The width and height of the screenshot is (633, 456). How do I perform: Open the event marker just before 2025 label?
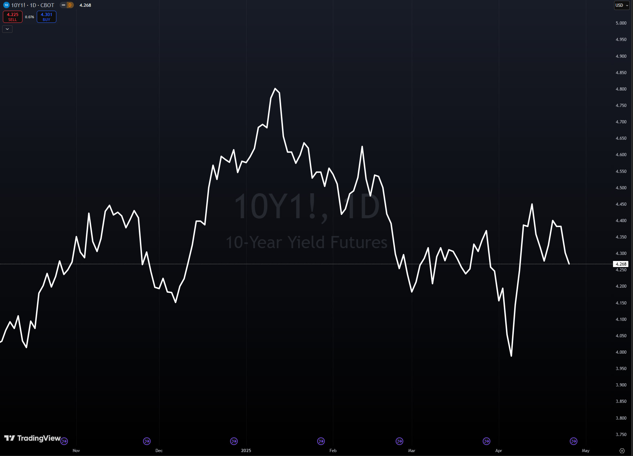click(x=234, y=441)
